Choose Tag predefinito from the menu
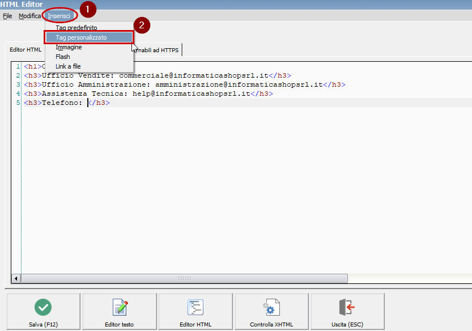Image resolution: width=472 pixels, height=331 pixels. point(76,28)
